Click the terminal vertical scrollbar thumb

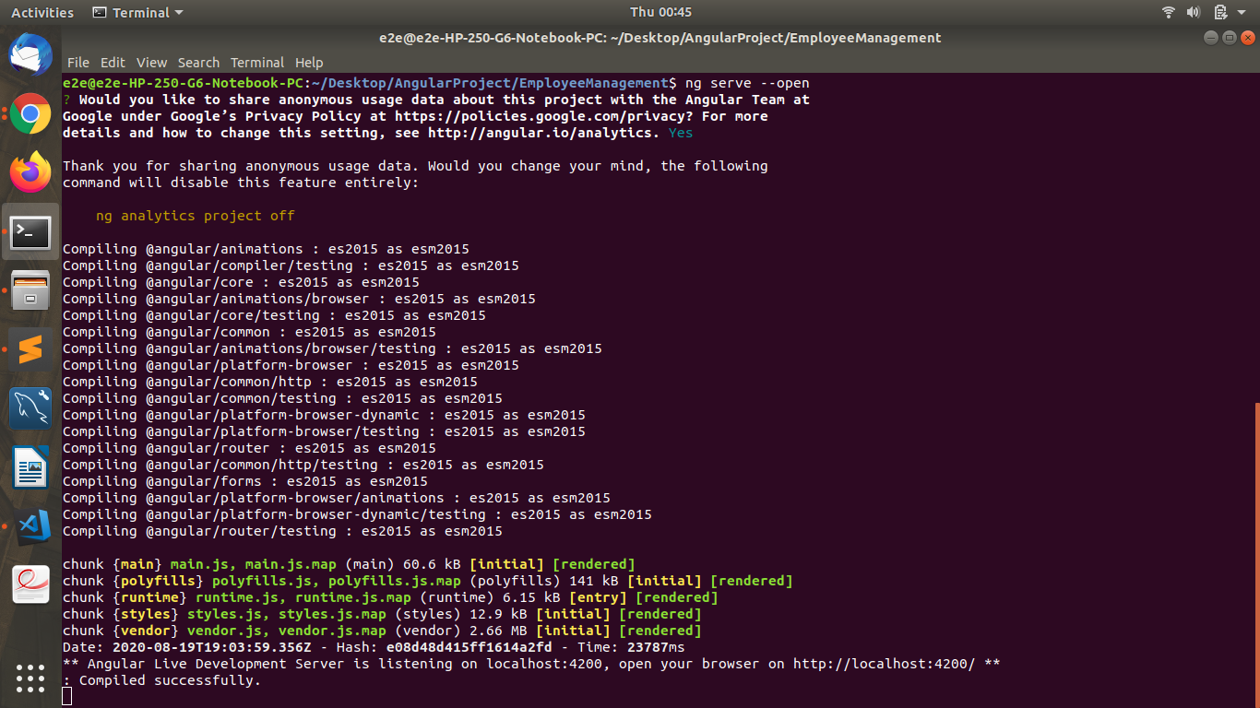1256,554
